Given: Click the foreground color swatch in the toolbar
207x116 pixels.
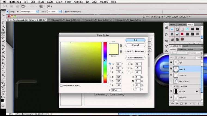Looking at the screenshot, I should pos(2,100).
